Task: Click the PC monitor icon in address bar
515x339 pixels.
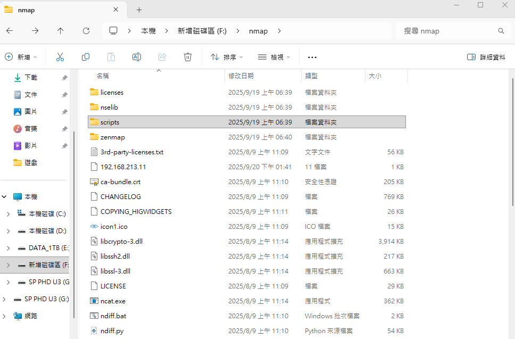Action: click(113, 31)
